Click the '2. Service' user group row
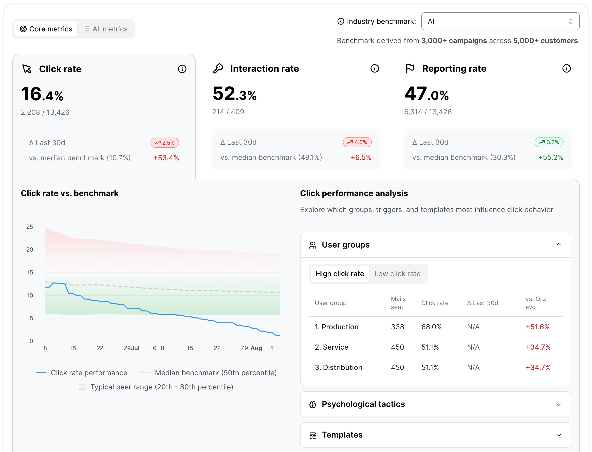This screenshot has width=592, height=452. tap(435, 347)
